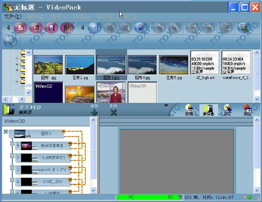Click the blue square icon in second toolbar group

coord(95,28)
